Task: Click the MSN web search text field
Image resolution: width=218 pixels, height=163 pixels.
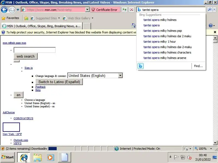Action: tap(35, 50)
